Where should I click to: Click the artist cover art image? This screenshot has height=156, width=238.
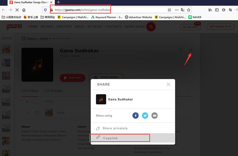(x=37, y=65)
